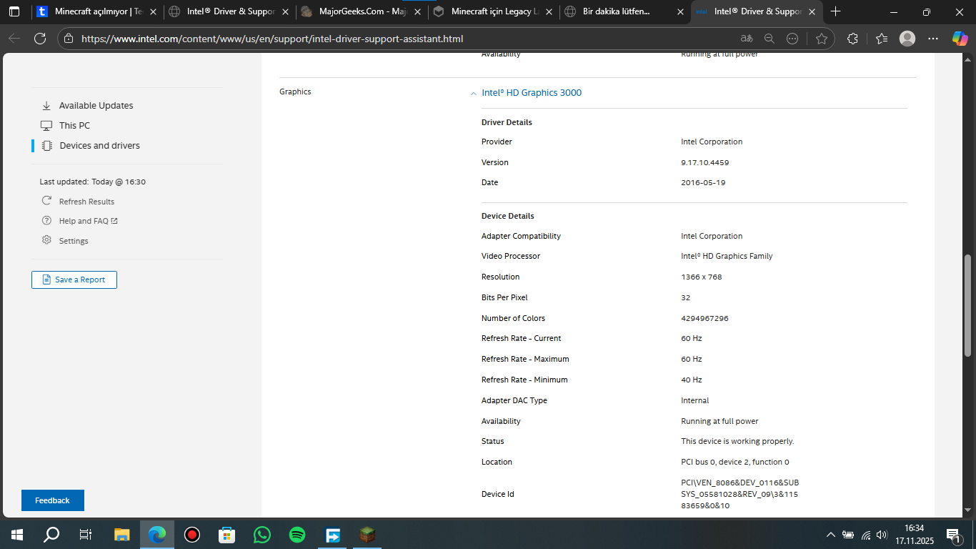
Task: Open a new browser tab
Action: point(836,11)
